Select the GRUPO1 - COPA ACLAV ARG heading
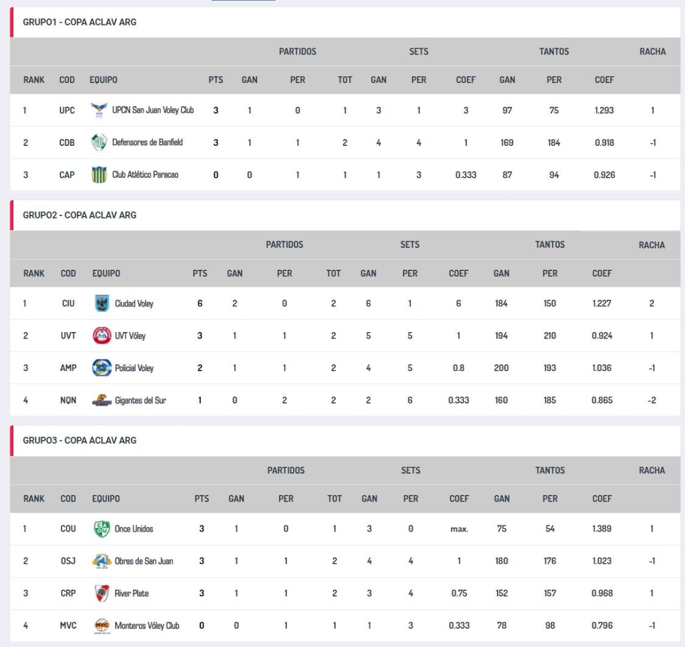The width and height of the screenshot is (685, 647). (x=79, y=22)
